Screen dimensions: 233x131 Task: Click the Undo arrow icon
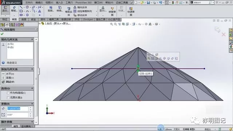160,3
